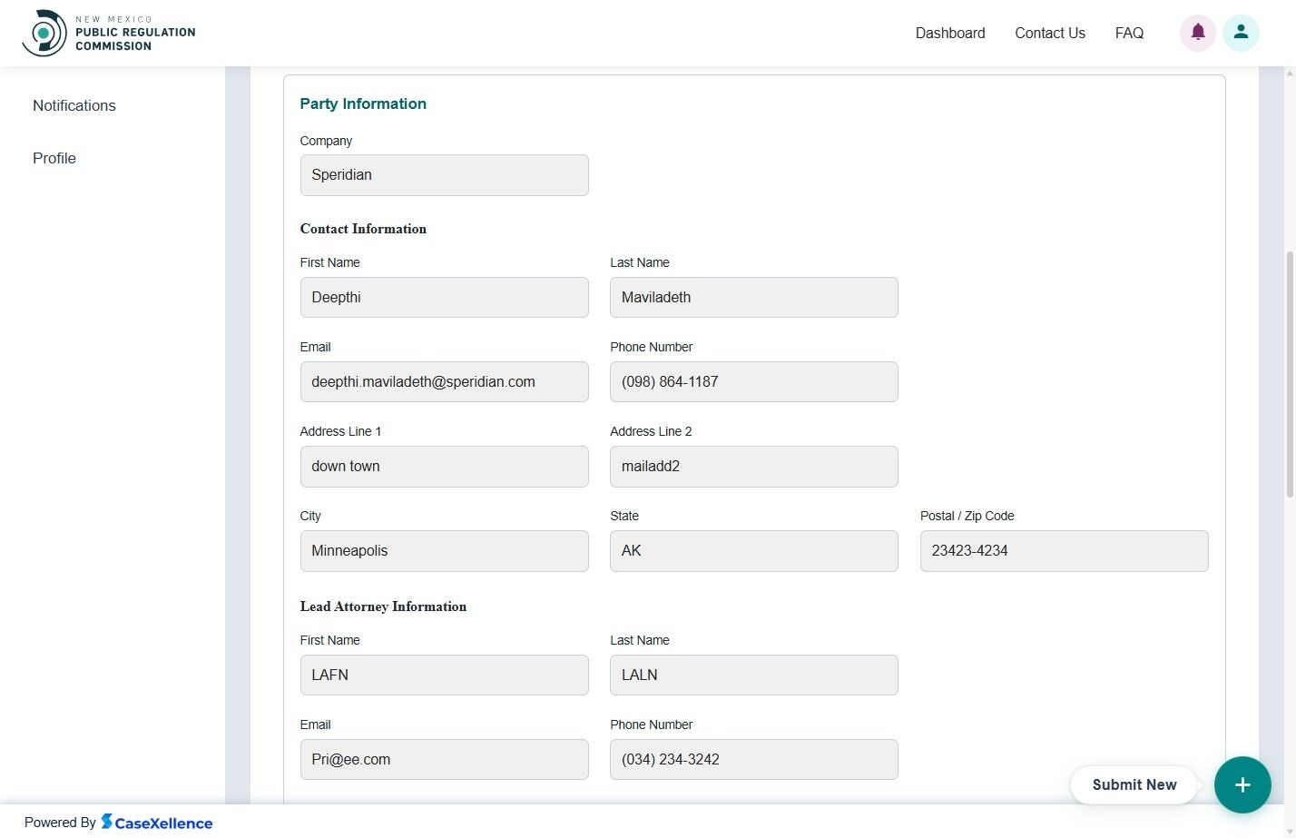Open the notifications bell icon

[1197, 32]
